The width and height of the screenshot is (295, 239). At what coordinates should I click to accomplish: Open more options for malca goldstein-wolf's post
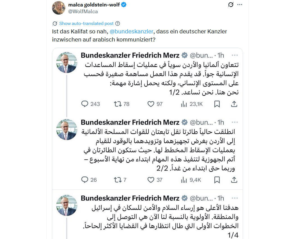click(x=239, y=4)
